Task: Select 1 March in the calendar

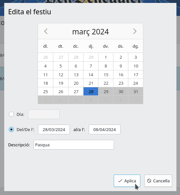Action: (x=106, y=57)
